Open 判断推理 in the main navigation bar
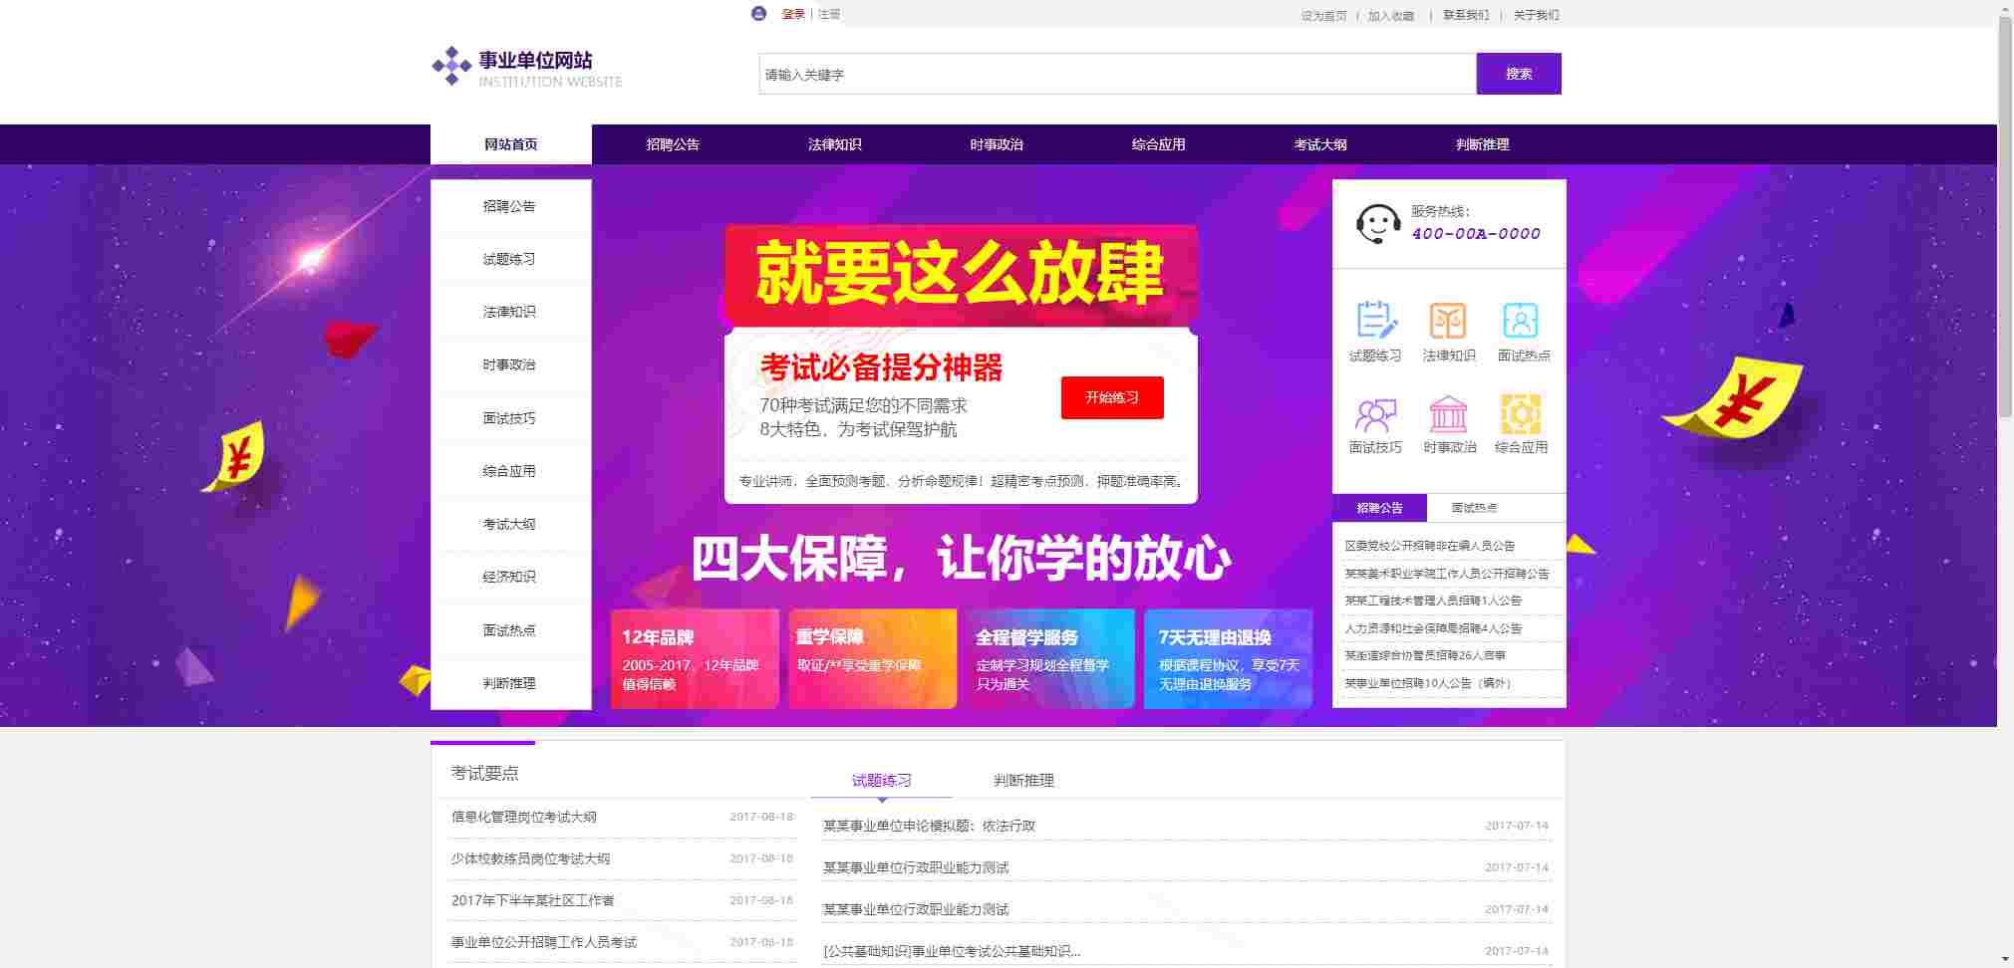 (1483, 144)
